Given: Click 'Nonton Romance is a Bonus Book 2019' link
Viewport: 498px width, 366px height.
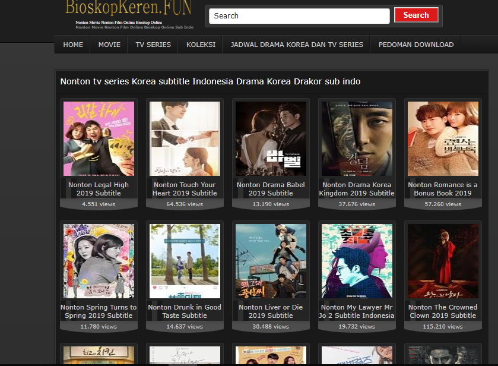Looking at the screenshot, I should coord(443,189).
